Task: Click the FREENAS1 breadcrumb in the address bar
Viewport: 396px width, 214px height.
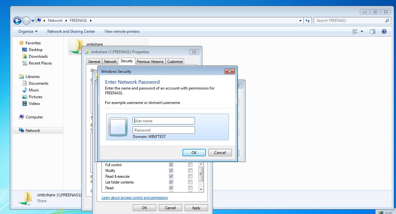Action: [x=78, y=21]
